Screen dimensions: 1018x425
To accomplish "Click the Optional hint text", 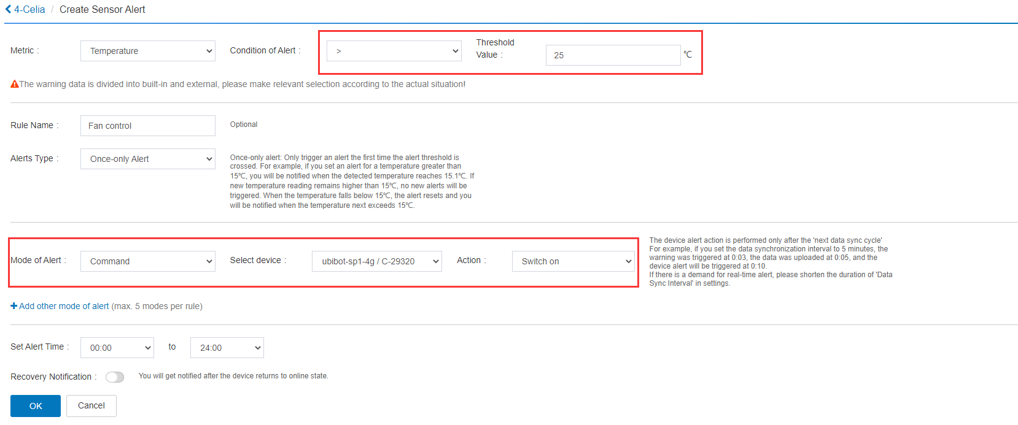I will (x=244, y=124).
